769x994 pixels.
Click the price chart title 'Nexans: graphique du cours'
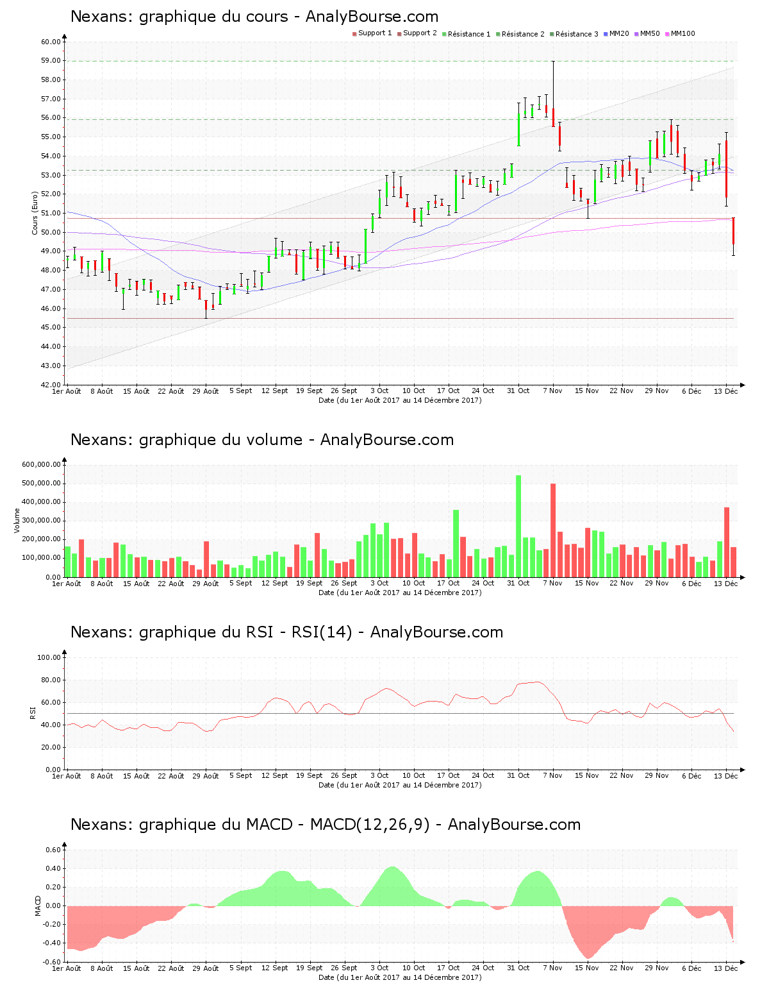click(179, 17)
